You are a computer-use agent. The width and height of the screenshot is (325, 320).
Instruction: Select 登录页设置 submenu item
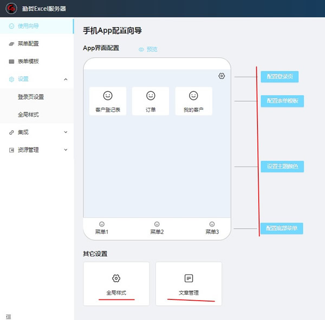click(x=31, y=97)
